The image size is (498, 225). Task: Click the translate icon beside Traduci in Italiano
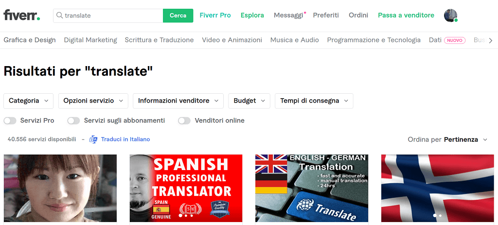[x=93, y=139]
